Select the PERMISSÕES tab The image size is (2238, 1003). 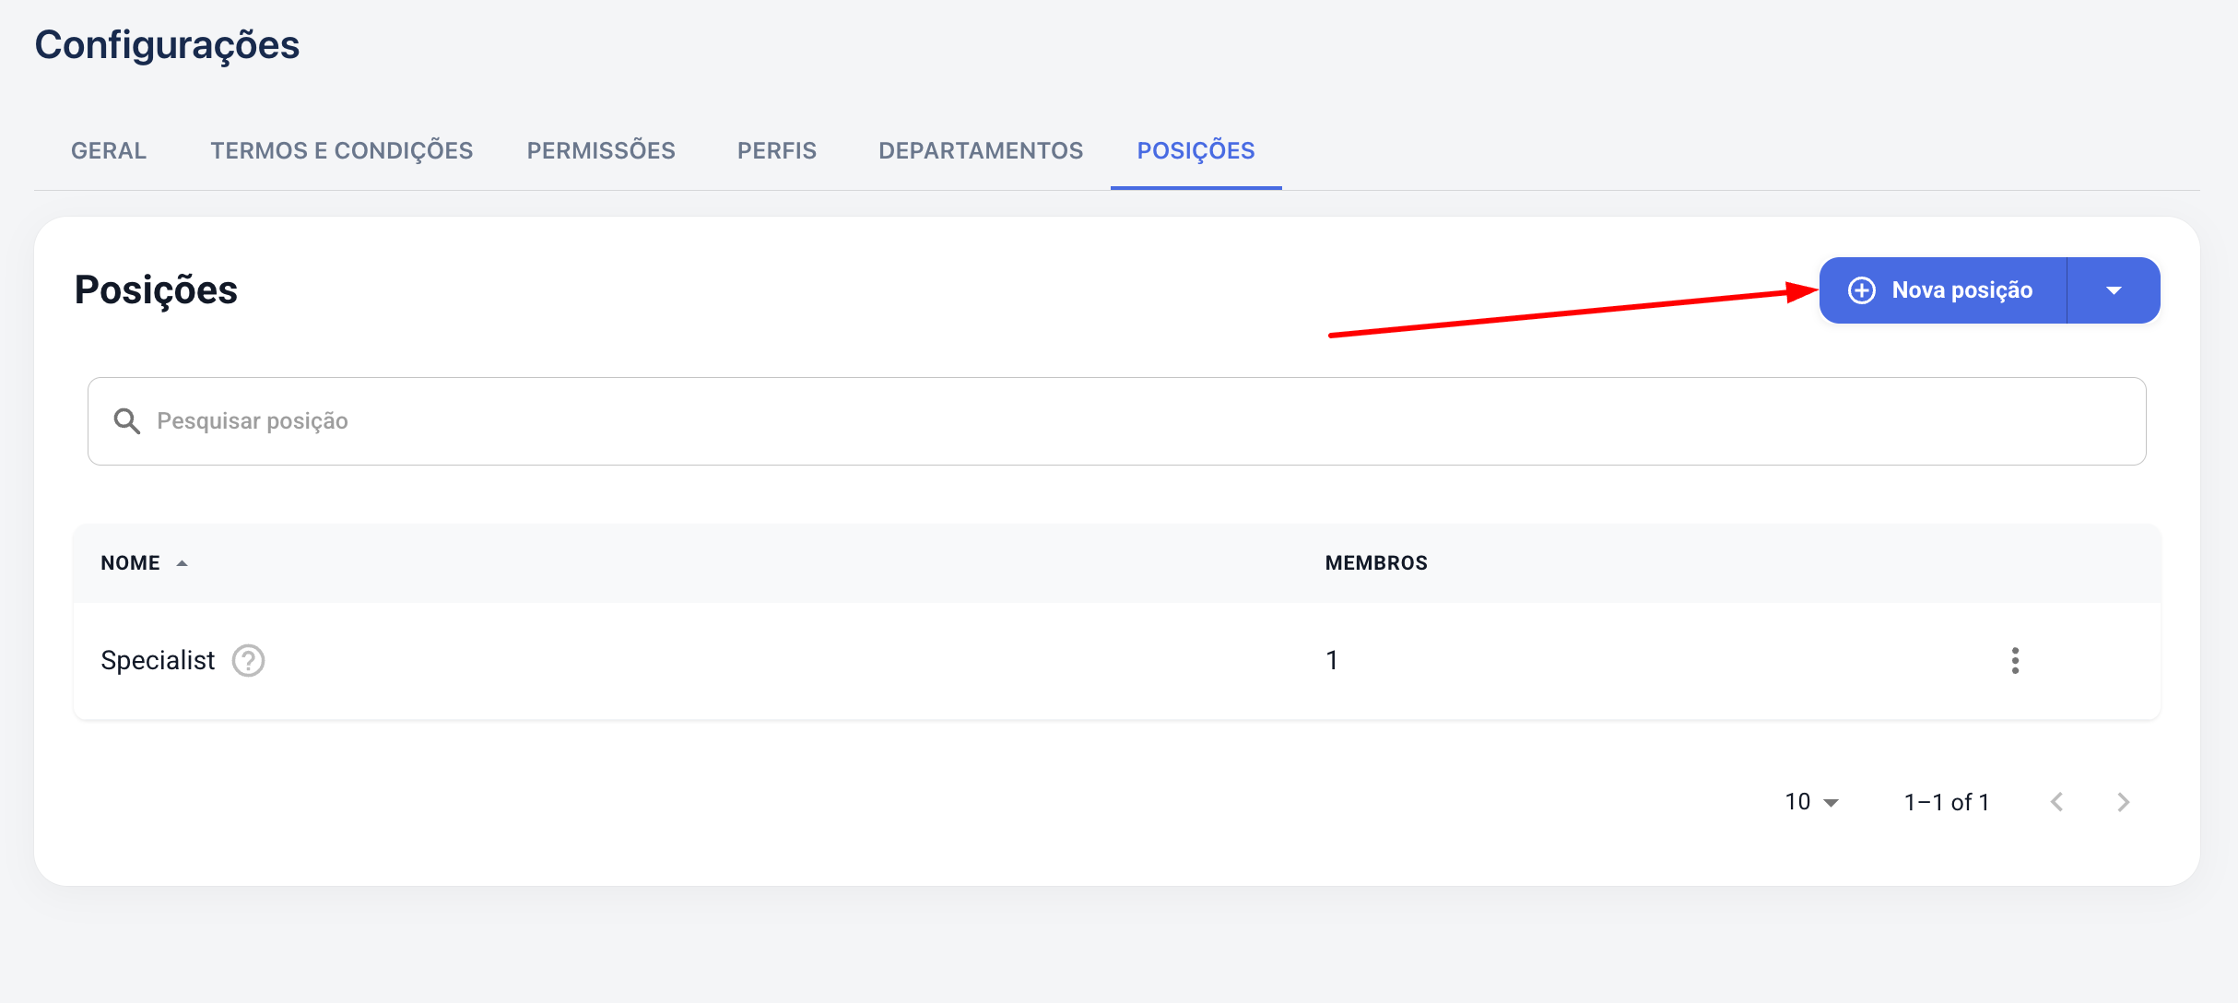pos(601,150)
